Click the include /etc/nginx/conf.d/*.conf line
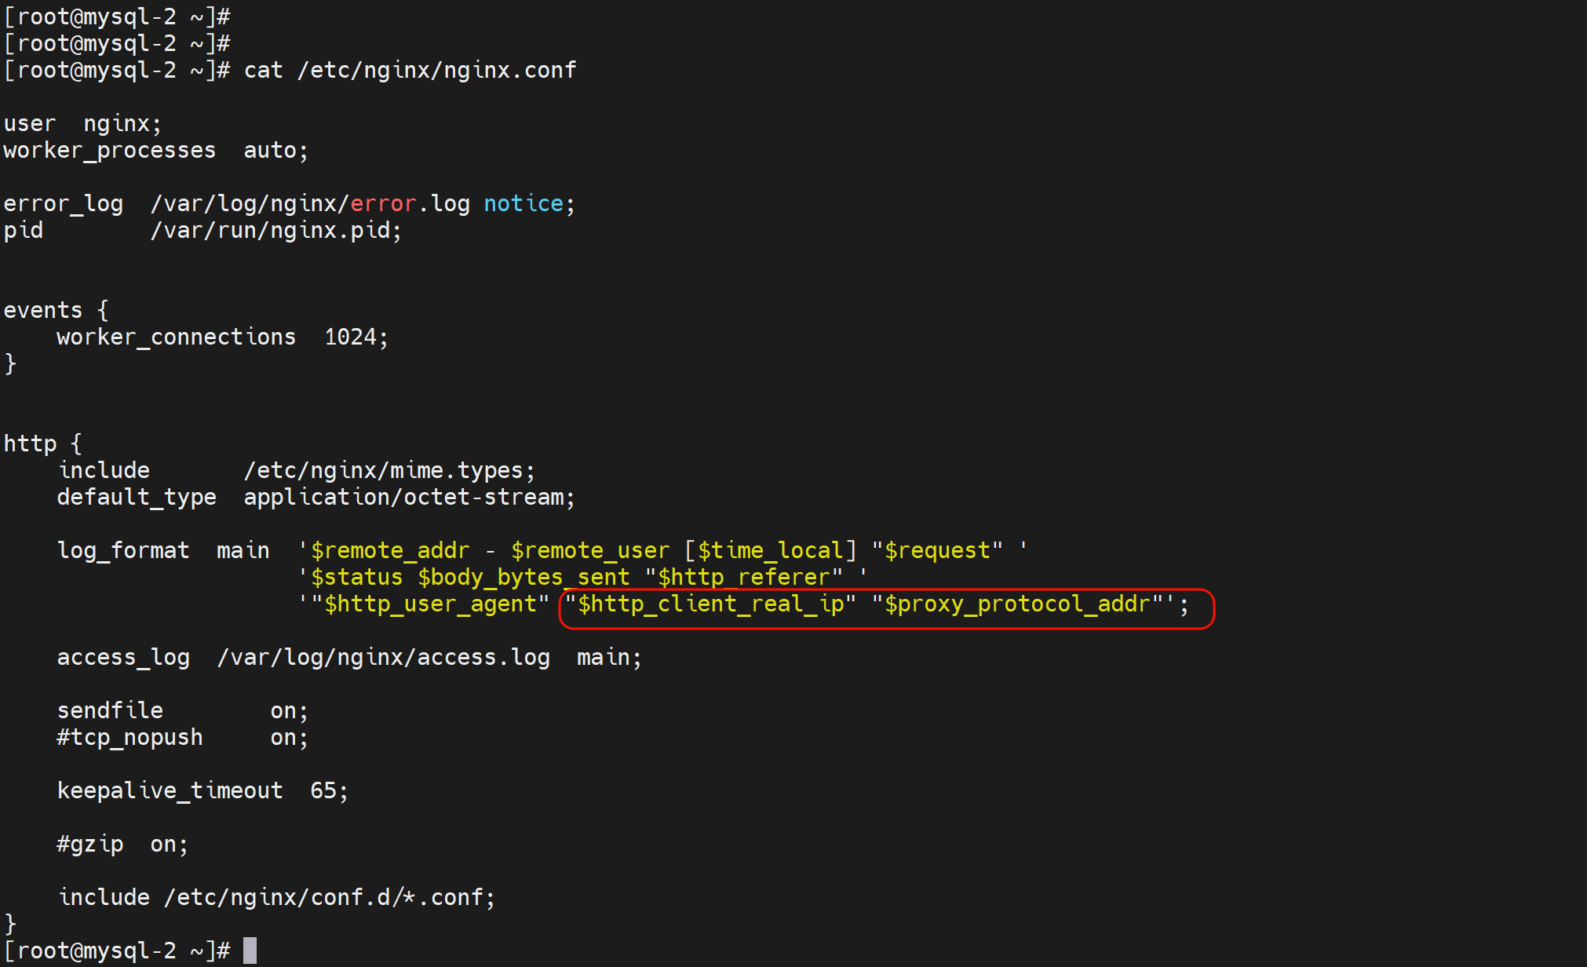 click(x=276, y=898)
